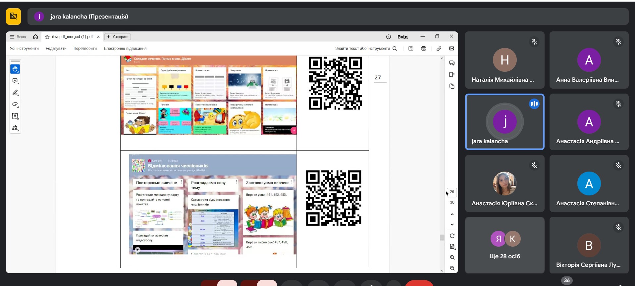Viewport: 635px width, 286px height.
Task: Click the muted mic on Анастасія Степанівна's tile
Action: coord(618,165)
